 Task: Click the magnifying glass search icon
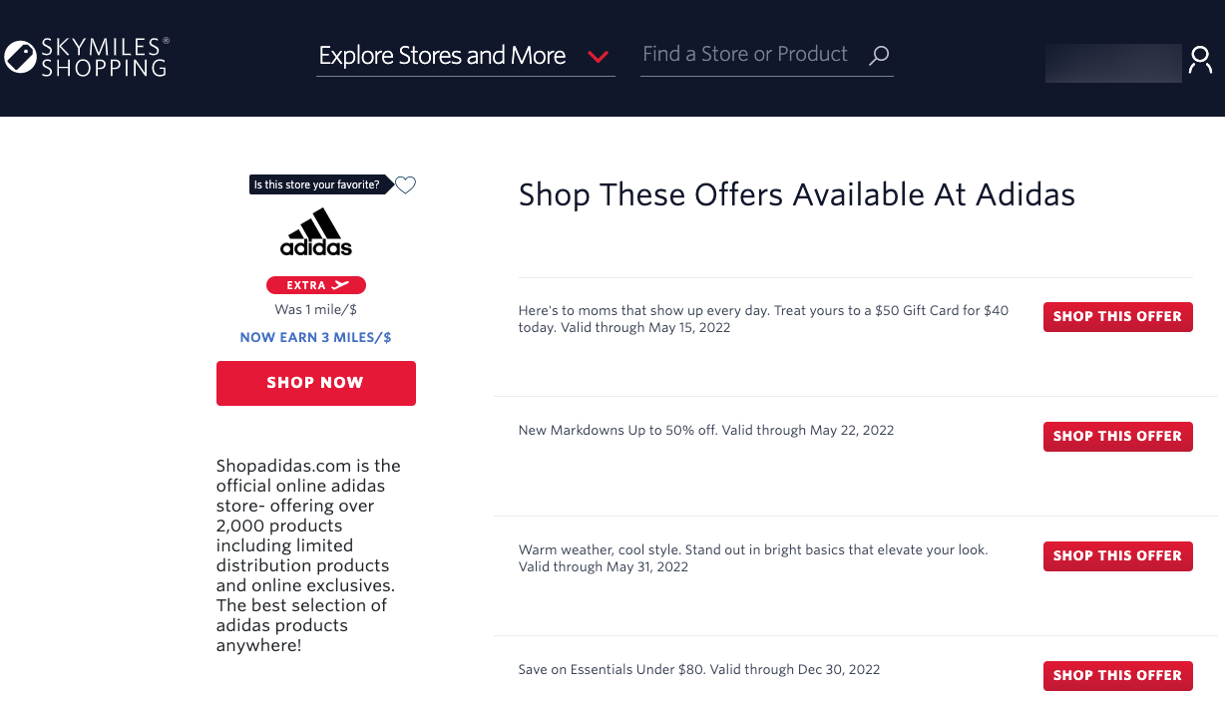(x=878, y=56)
